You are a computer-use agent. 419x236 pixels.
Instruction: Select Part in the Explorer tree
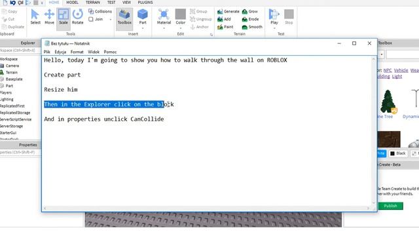tap(9, 86)
